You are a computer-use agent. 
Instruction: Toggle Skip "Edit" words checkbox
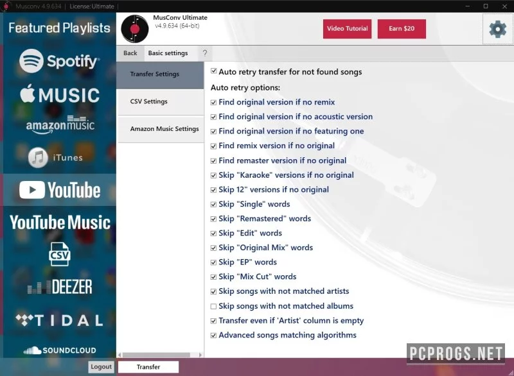[x=213, y=234]
